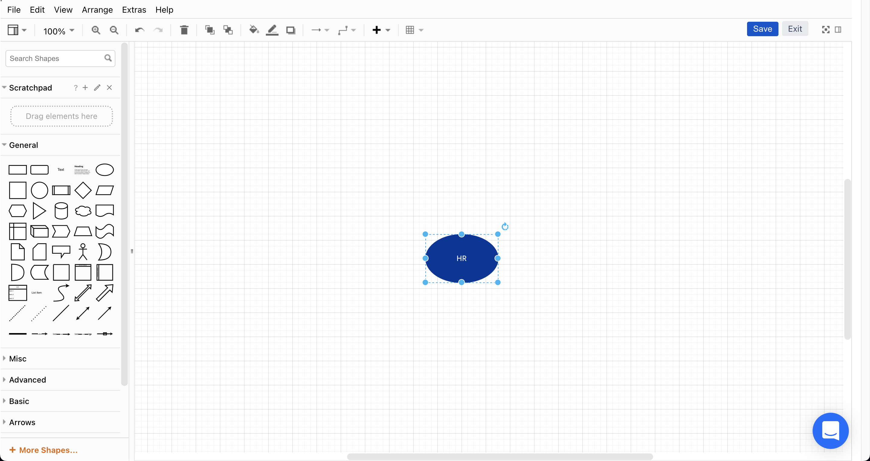The height and width of the screenshot is (461, 870).
Task: Open the Extras menu
Action: point(134,10)
